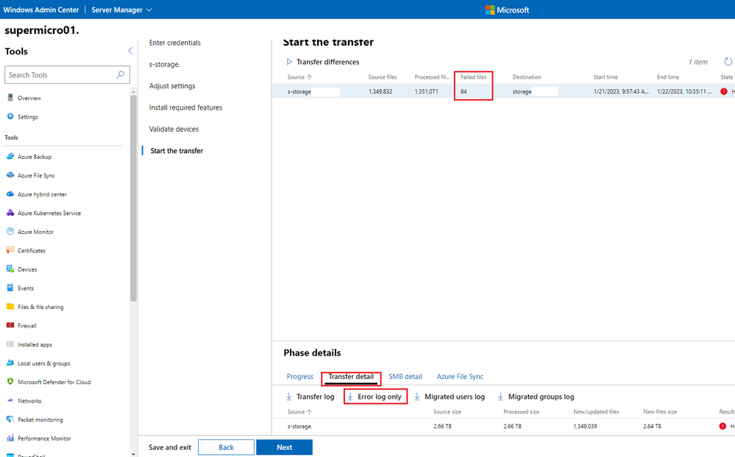The height and width of the screenshot is (457, 735).
Task: Switch to the SMB detail tab
Action: pyautogui.click(x=405, y=376)
